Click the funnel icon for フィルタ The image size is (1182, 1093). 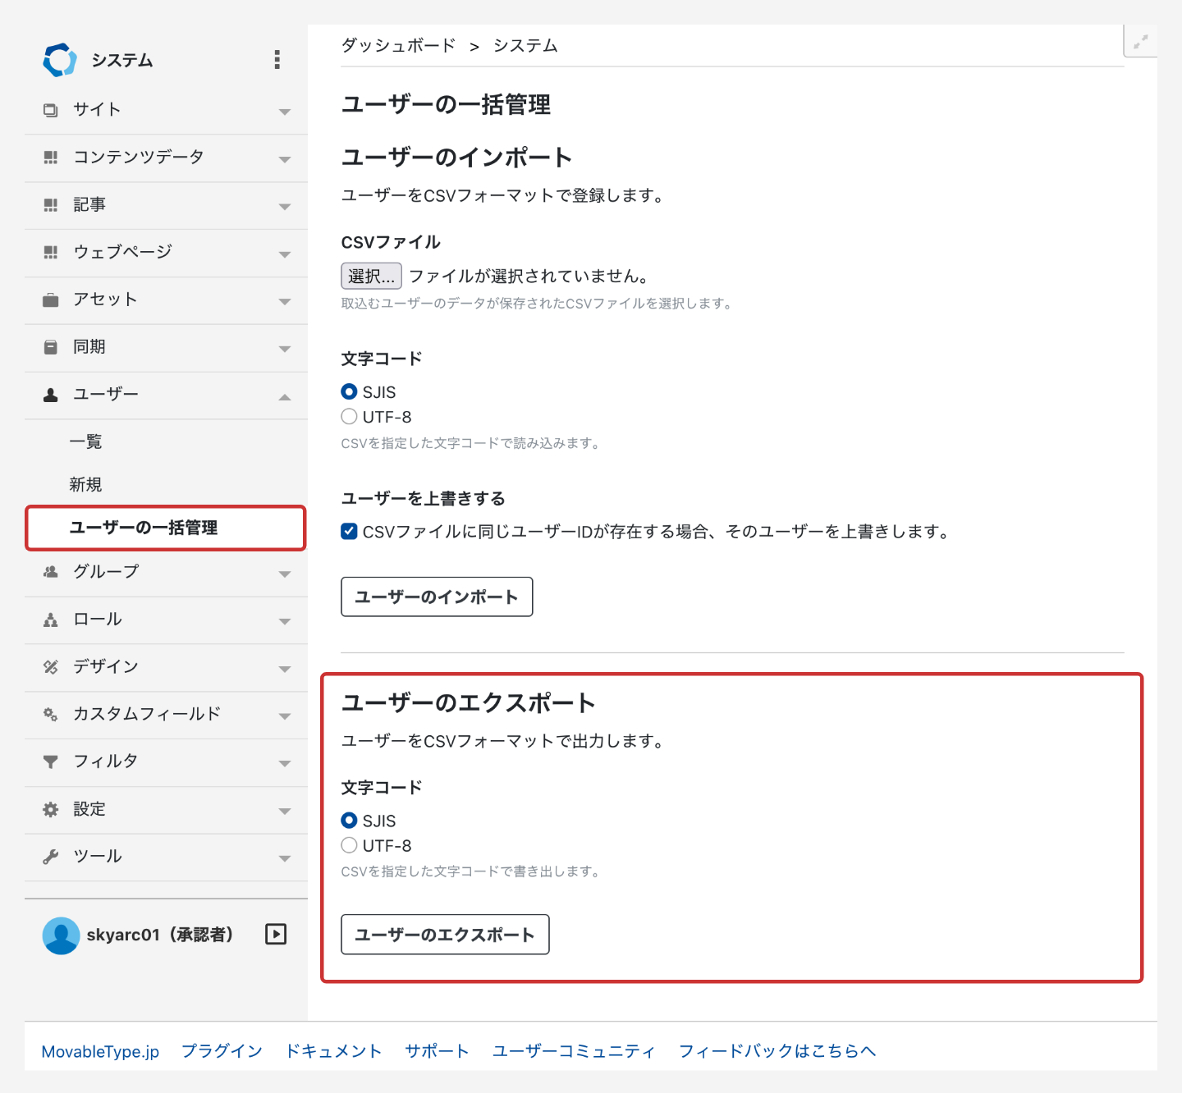[51, 762]
